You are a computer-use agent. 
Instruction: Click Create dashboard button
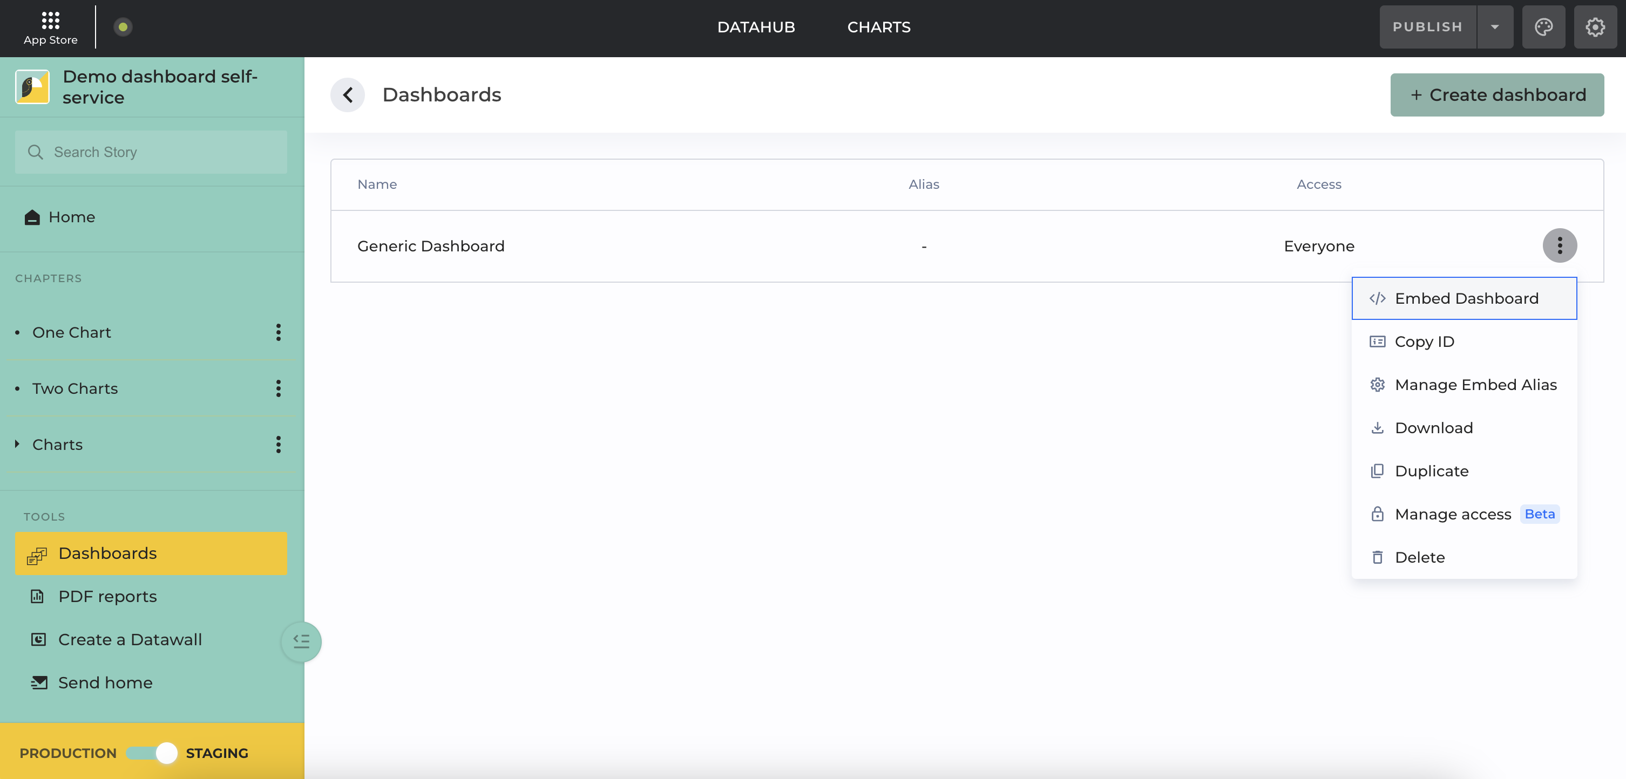pyautogui.click(x=1496, y=94)
